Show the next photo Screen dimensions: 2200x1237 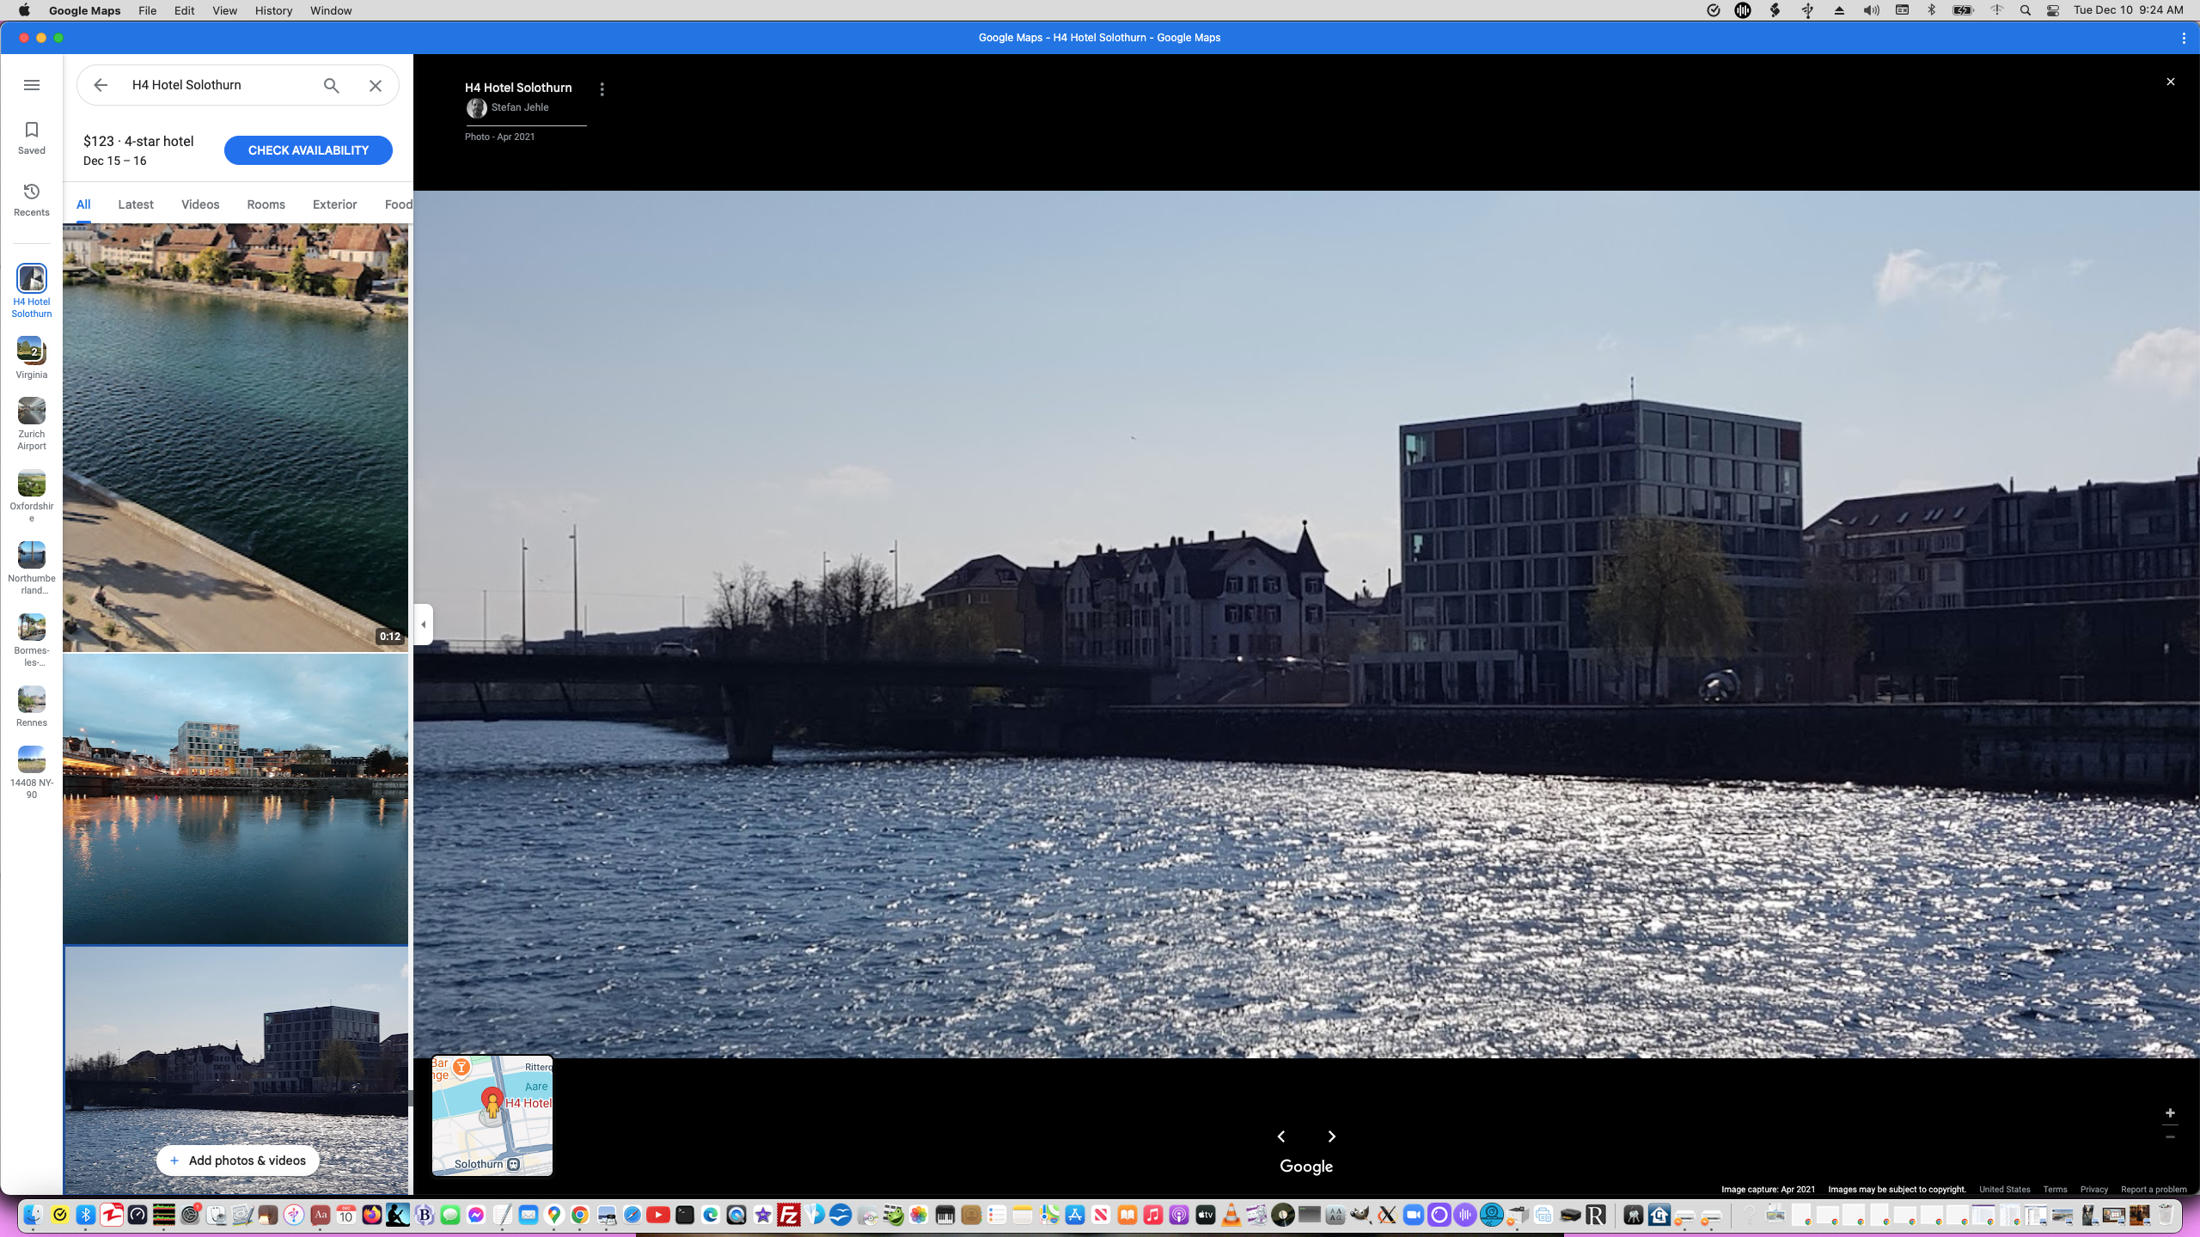click(1332, 1136)
